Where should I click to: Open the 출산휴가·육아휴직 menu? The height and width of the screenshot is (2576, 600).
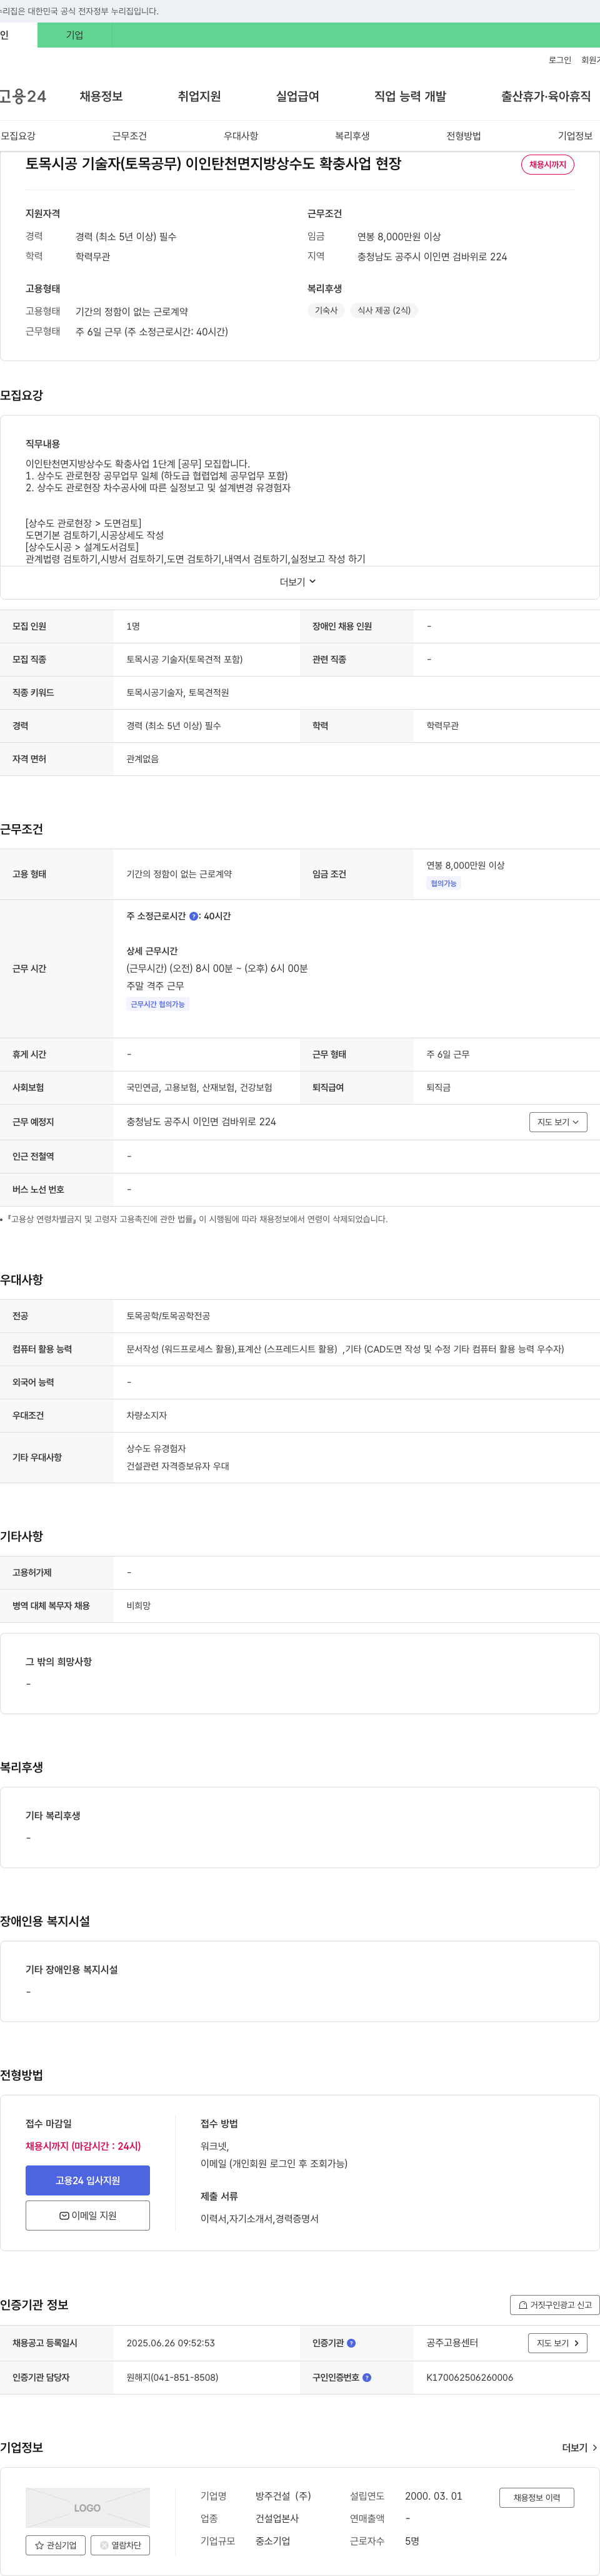[x=546, y=96]
